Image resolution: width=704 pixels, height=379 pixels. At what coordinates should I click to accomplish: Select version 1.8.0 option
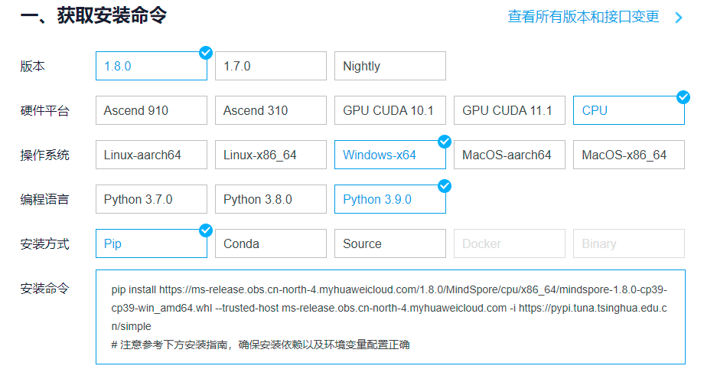point(151,66)
